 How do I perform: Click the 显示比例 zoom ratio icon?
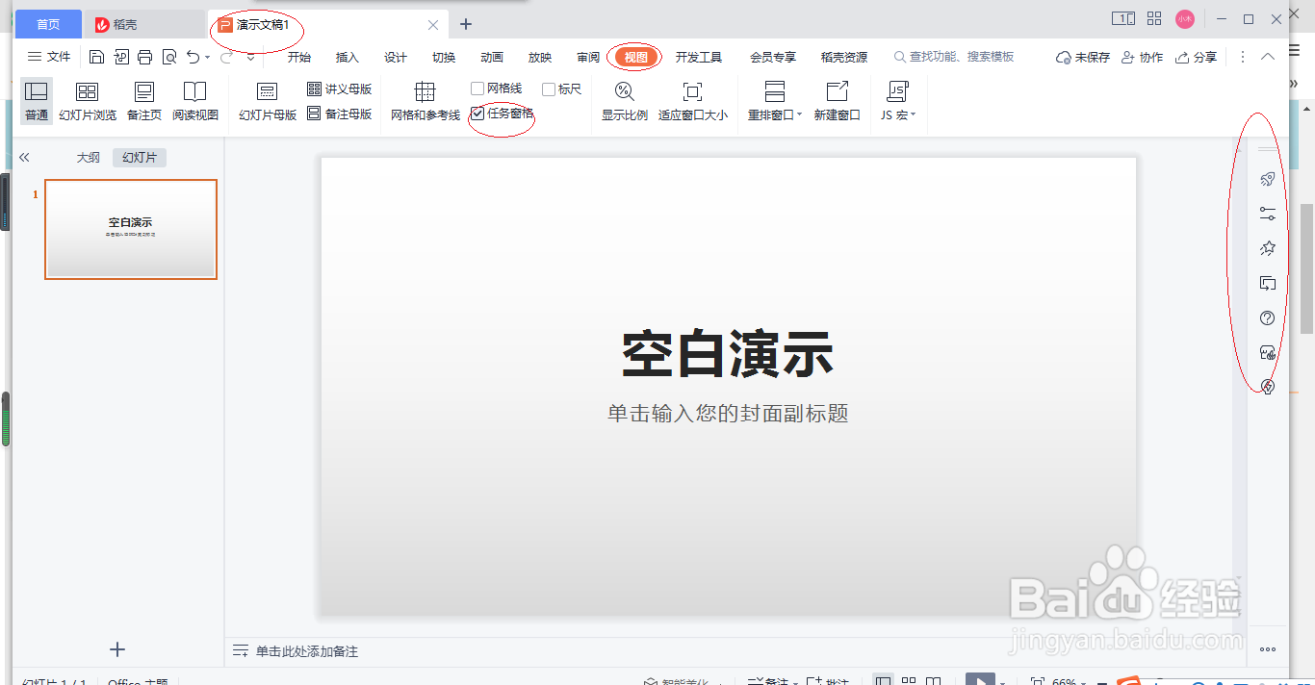pos(624,99)
